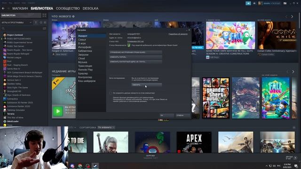Go back with the navigation arrow
The image size is (301, 169).
[3, 8]
